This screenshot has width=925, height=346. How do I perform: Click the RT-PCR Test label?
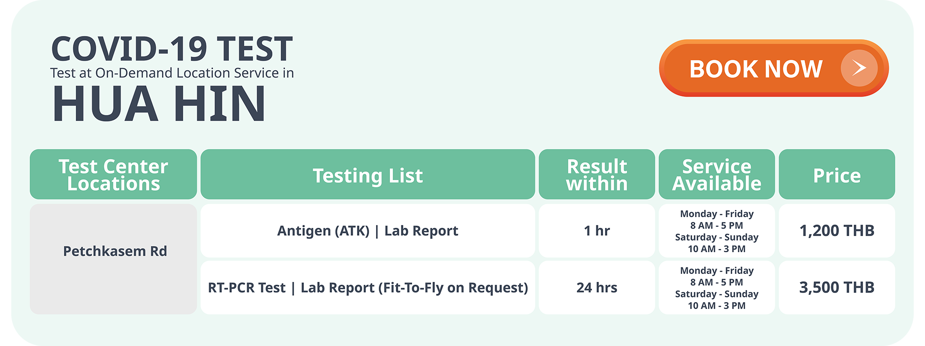[247, 288]
